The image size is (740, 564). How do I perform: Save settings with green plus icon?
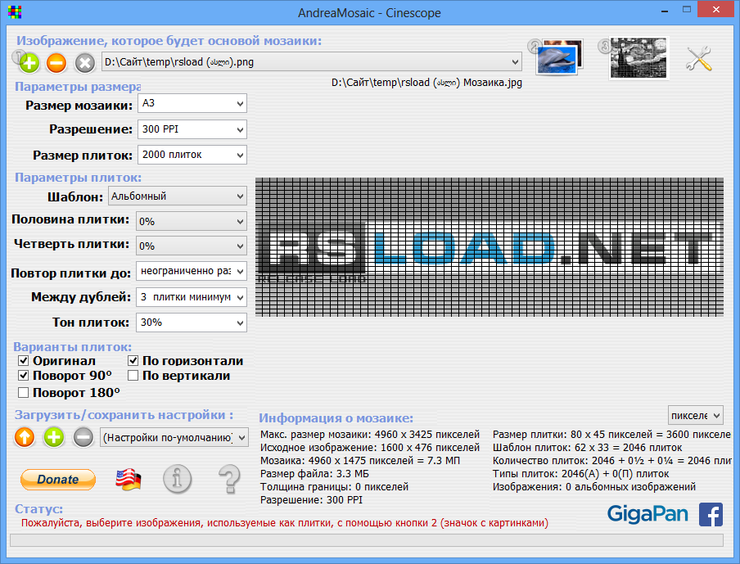click(54, 437)
